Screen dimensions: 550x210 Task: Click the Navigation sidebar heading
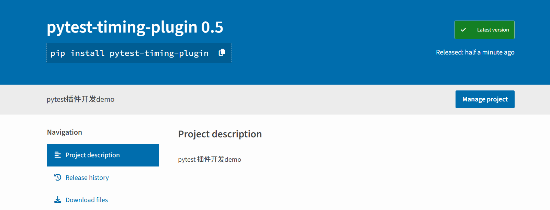[x=65, y=132]
